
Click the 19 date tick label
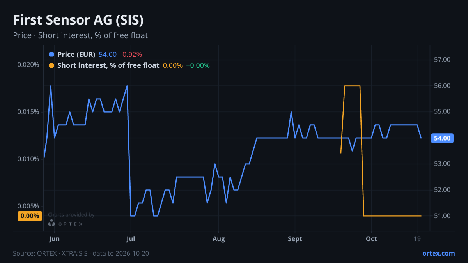coord(417,239)
